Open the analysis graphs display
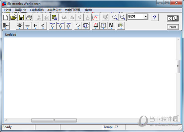The width and height of the screenshot is (184, 132). [x=95, y=17]
